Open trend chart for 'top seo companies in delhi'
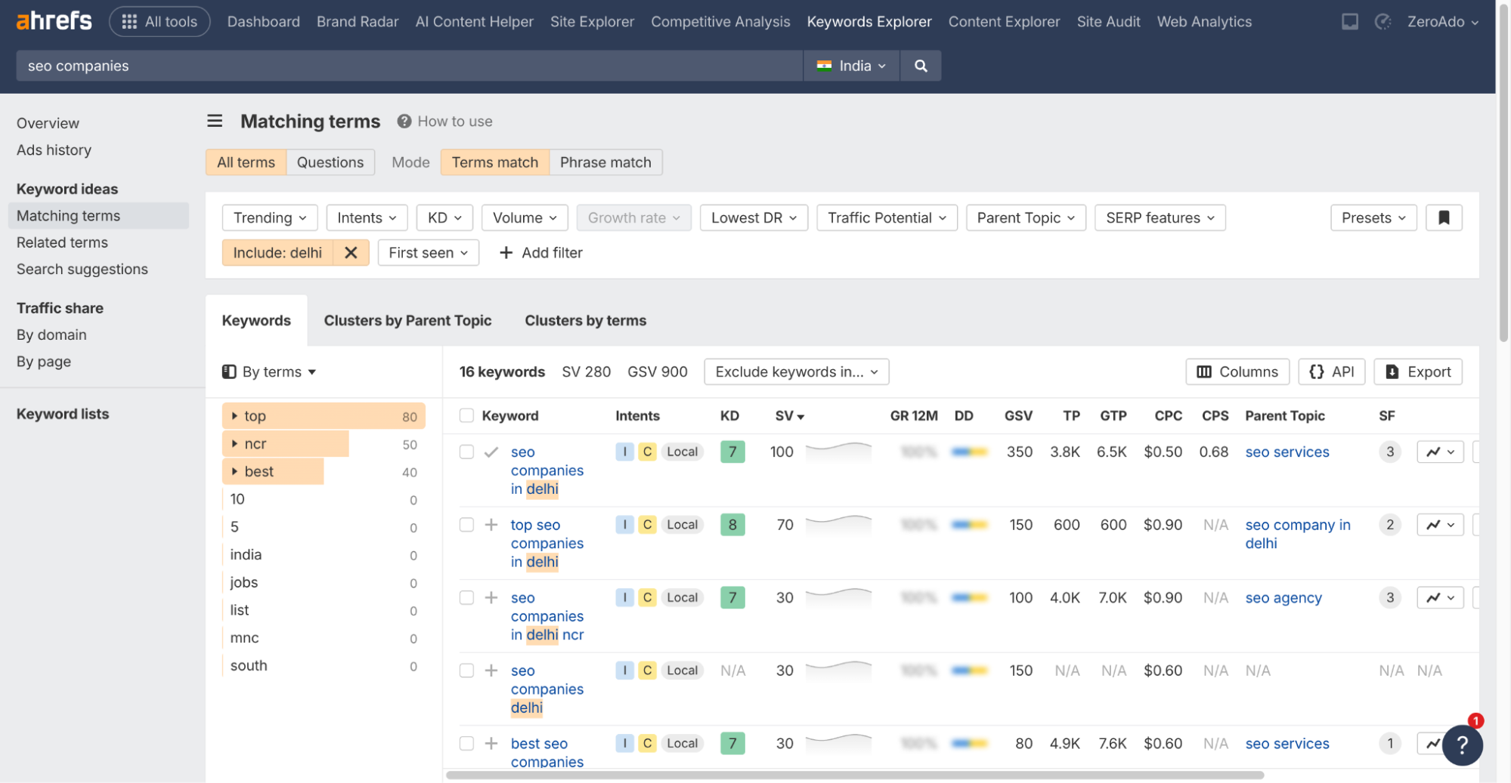Image resolution: width=1511 pixels, height=783 pixels. pos(1440,525)
